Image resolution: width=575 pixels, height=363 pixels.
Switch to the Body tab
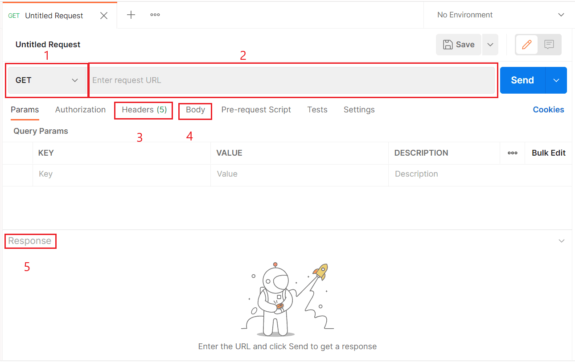(x=195, y=110)
